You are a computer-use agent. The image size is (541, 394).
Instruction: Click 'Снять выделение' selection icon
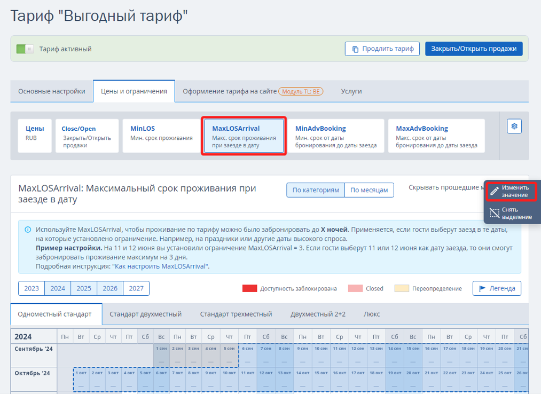pyautogui.click(x=495, y=213)
